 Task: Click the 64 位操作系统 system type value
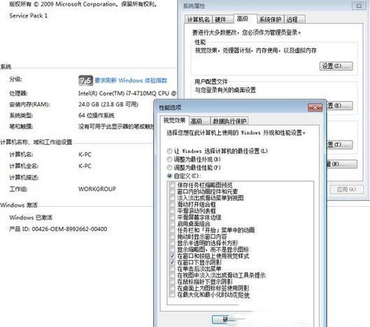point(97,116)
